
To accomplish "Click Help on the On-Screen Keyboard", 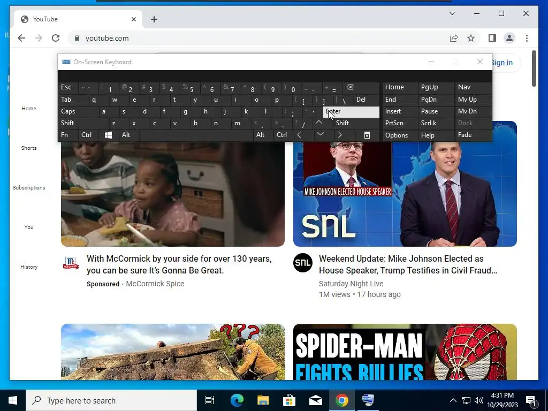I will pyautogui.click(x=436, y=135).
